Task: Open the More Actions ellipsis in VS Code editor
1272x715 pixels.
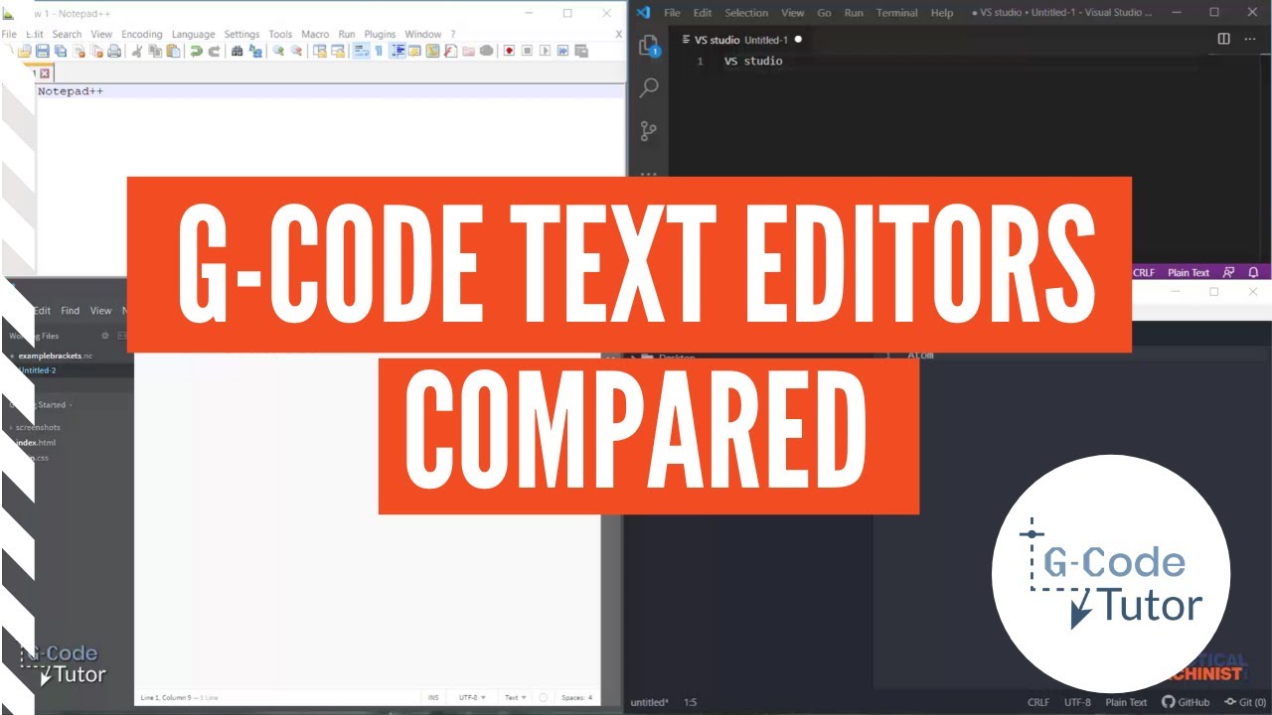Action: [x=1252, y=39]
